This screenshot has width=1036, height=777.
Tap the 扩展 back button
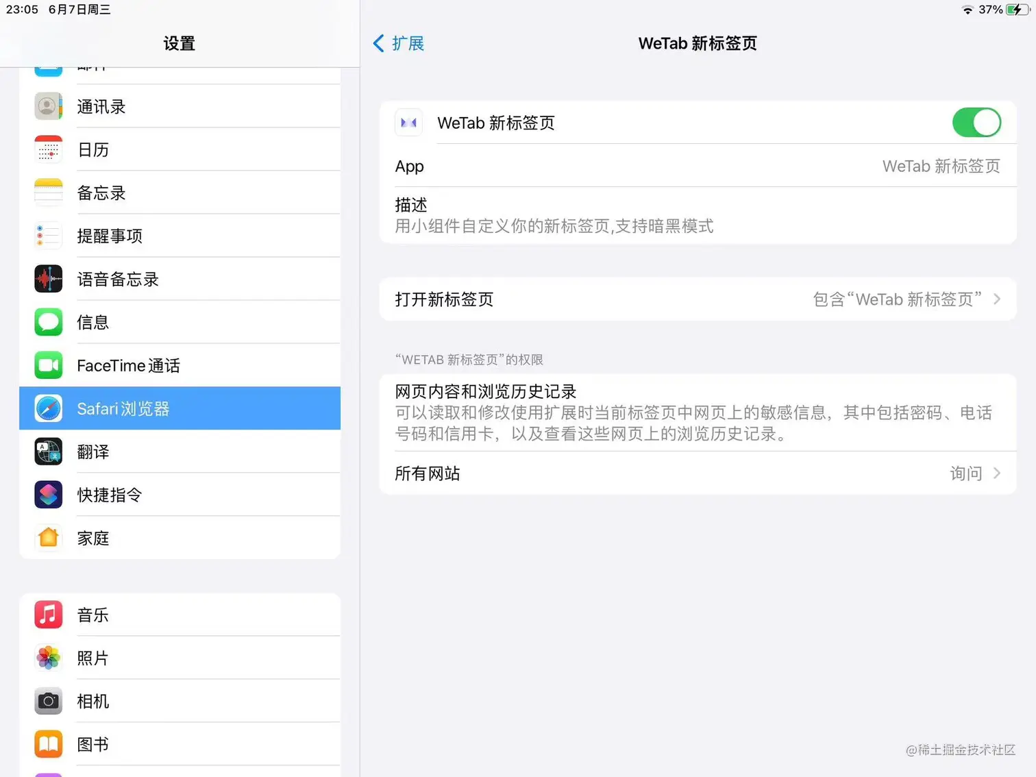coord(398,43)
